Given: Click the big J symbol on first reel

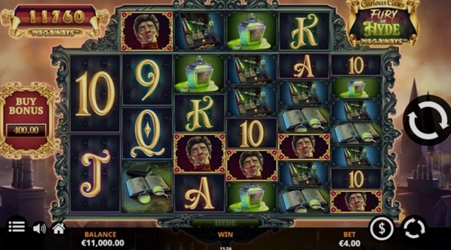Looking at the screenshot, I should [x=95, y=173].
